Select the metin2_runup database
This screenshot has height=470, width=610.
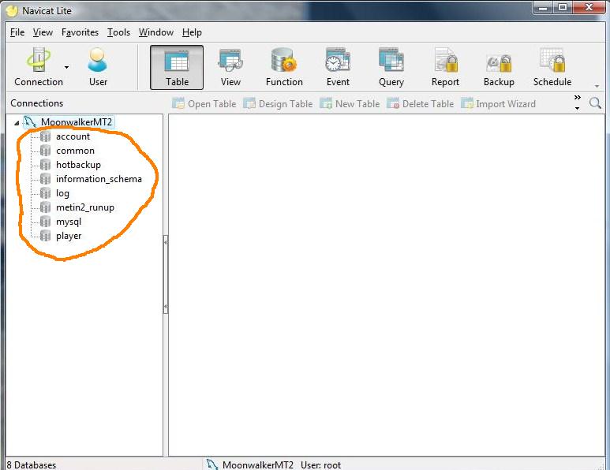point(85,207)
